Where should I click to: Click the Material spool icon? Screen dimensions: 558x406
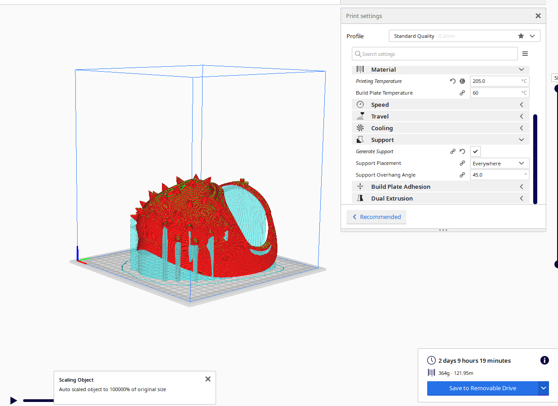[x=360, y=69]
